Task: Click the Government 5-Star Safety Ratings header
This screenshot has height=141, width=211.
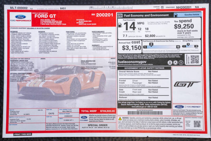Action: pyautogui.click(x=144, y=68)
